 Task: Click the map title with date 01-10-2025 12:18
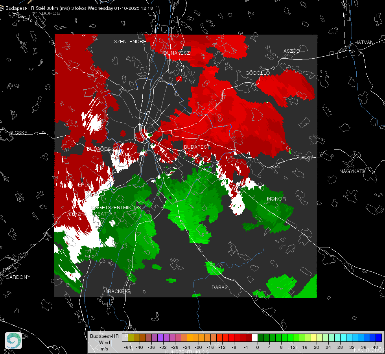[79, 8]
